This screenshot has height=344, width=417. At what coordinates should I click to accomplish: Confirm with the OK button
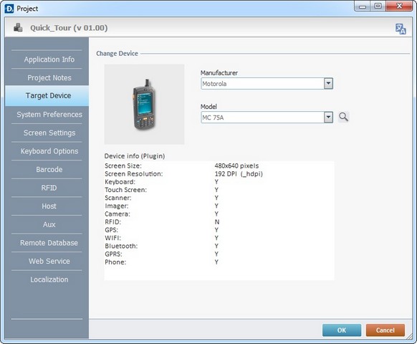point(342,330)
